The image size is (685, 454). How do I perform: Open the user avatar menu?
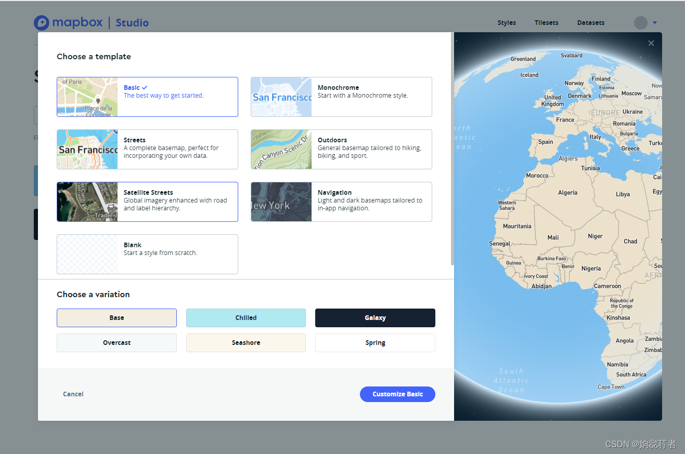click(x=641, y=23)
